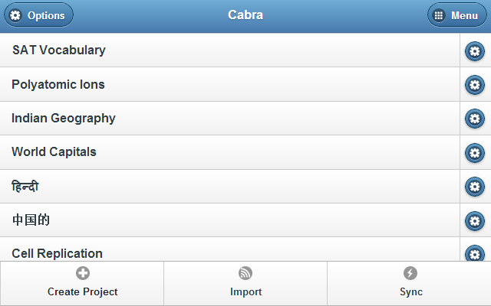This screenshot has height=306, width=491.
Task: Click the Cabra title in header
Action: pos(245,15)
